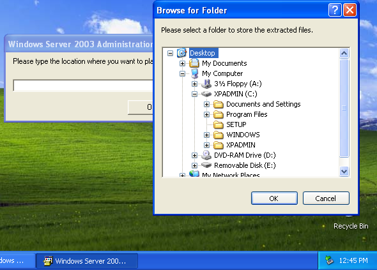Click the My Documents folder icon
The image size is (377, 270).
[194, 63]
